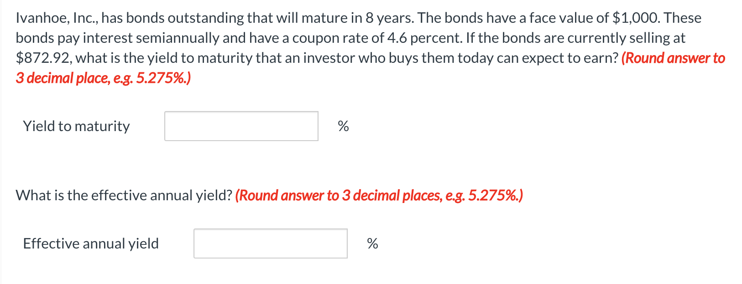Click the percent sign beside Yield to maturity
Viewport: 742px width, 284px height.
point(343,126)
